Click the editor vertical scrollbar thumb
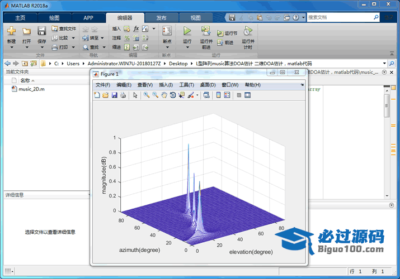 point(387,105)
